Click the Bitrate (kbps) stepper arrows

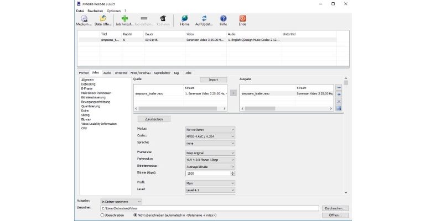[233, 173]
